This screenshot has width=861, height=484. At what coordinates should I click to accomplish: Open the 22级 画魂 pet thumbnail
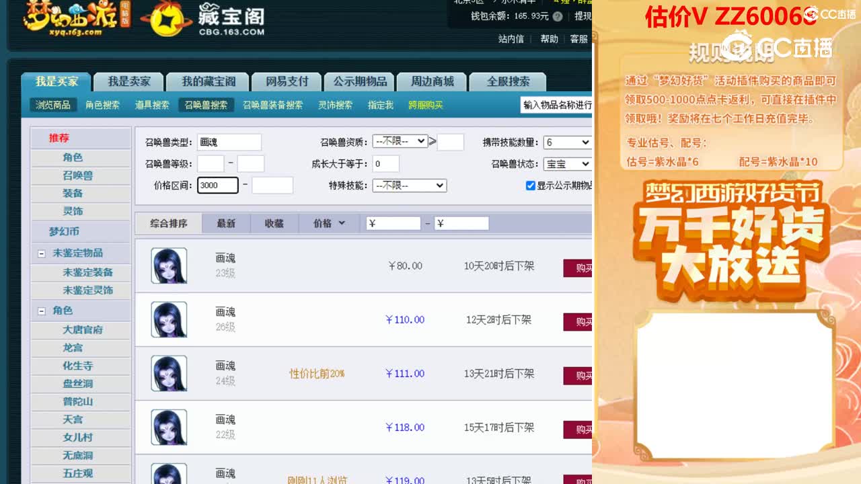pyautogui.click(x=169, y=427)
